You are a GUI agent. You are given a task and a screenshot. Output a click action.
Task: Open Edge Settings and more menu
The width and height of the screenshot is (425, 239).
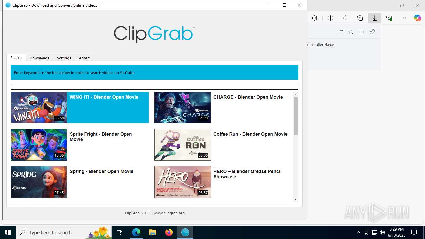click(x=404, y=18)
